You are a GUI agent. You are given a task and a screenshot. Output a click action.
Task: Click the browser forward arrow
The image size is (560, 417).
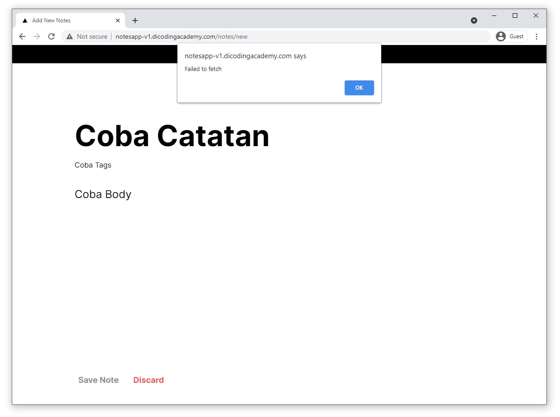pos(37,36)
